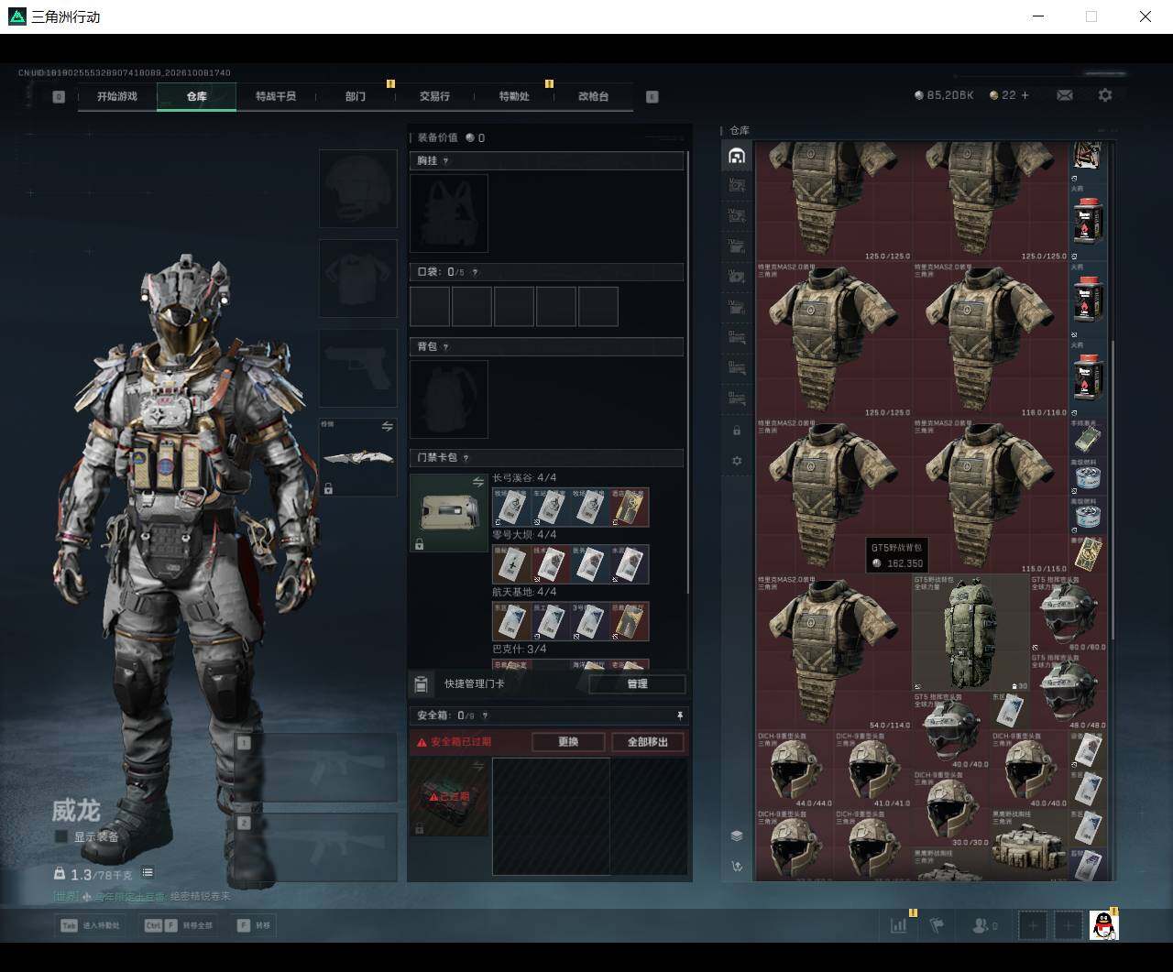Switch to the 特勤处 tab
1173x972 pixels.
pos(514,96)
